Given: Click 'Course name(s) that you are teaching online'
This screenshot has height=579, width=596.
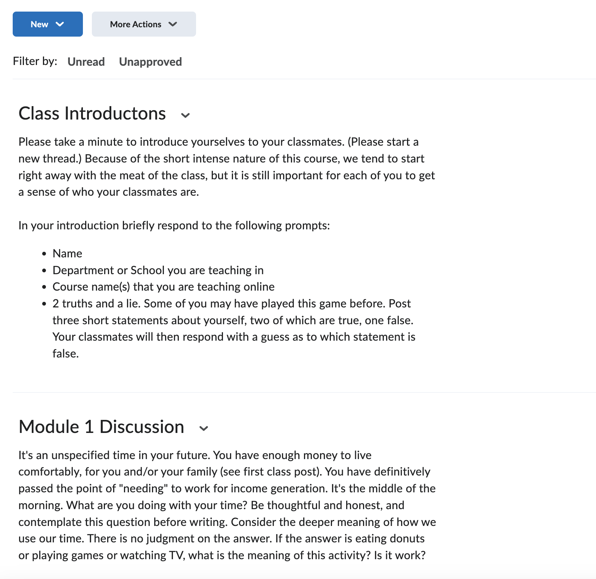Looking at the screenshot, I should pos(164,287).
